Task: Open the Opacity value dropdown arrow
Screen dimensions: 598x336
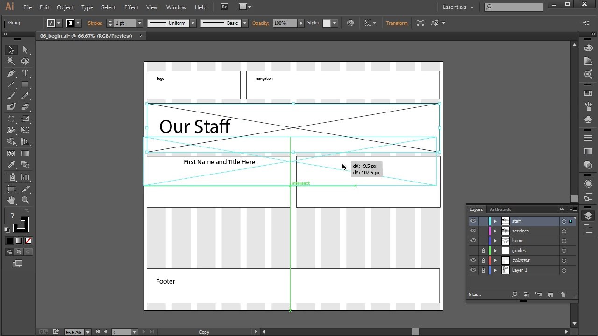Action: 301,23
